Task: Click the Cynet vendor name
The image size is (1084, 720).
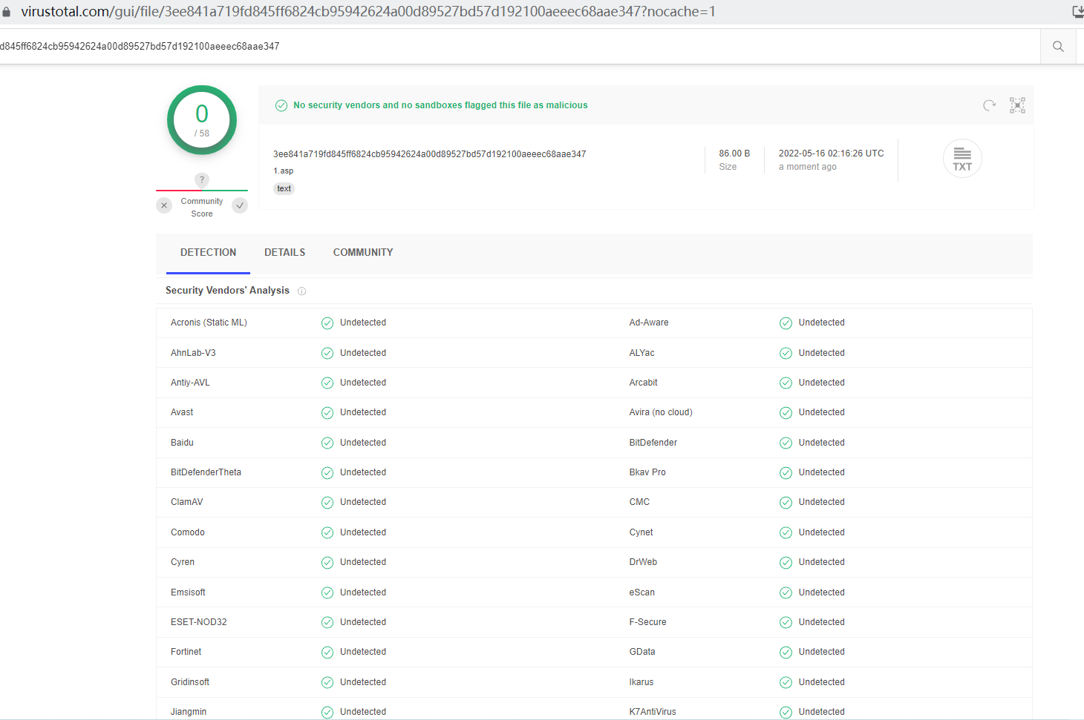Action: tap(641, 532)
